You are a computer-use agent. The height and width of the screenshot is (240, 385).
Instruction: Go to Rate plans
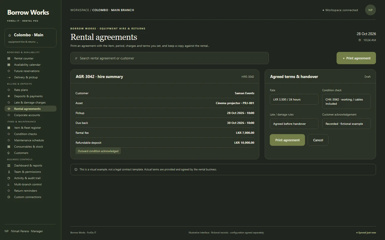coord(30,90)
